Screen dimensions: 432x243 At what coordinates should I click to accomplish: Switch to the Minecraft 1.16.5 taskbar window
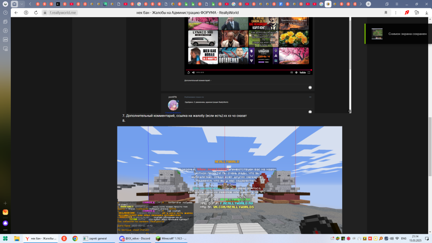[x=171, y=239]
